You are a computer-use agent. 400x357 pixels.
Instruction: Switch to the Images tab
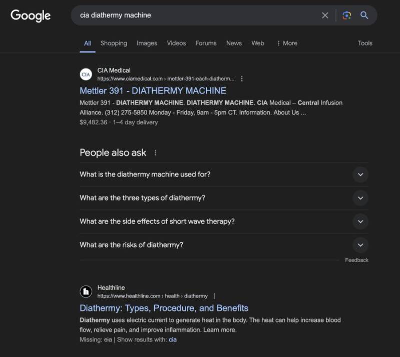147,43
